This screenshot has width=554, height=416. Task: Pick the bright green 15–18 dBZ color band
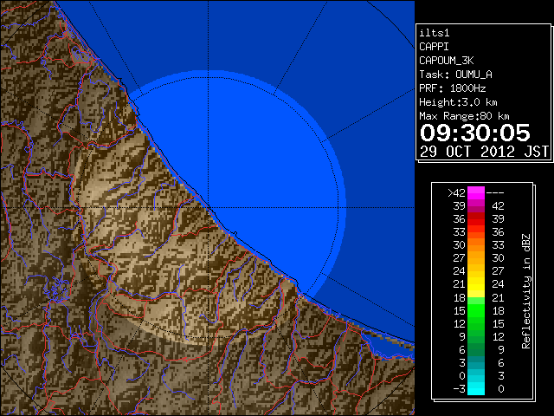(x=476, y=310)
